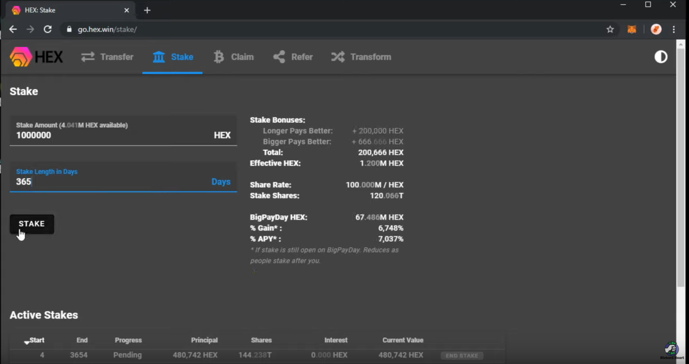
Task: Click the browser forward arrow
Action: (x=30, y=29)
